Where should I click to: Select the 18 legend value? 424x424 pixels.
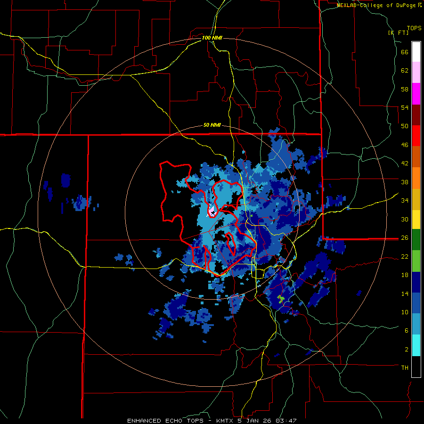coord(405,275)
